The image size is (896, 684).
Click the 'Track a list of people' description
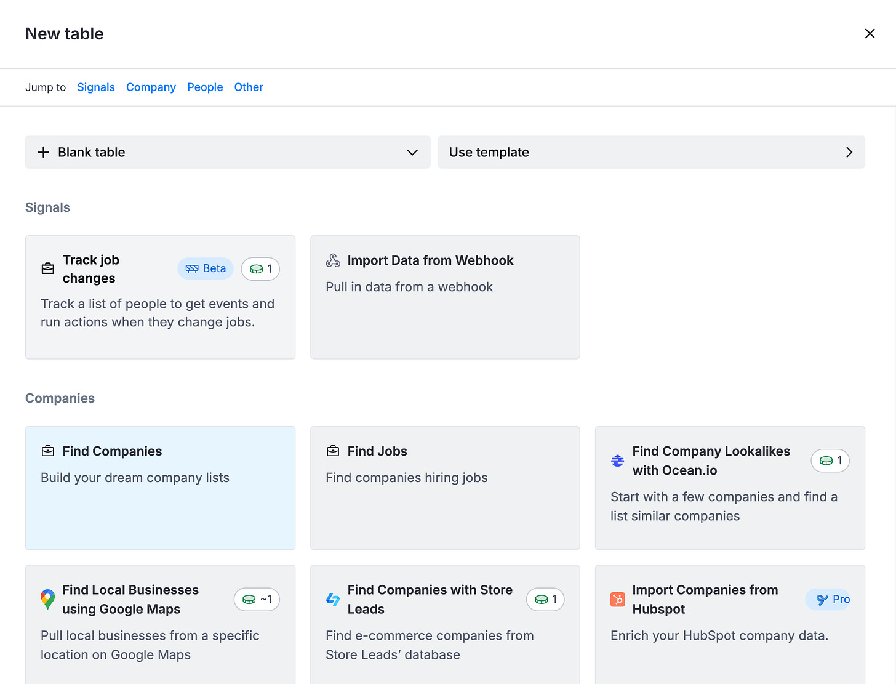tap(158, 313)
